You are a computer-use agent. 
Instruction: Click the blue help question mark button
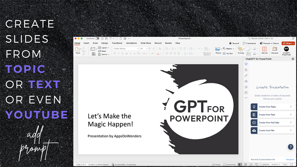(x=291, y=147)
